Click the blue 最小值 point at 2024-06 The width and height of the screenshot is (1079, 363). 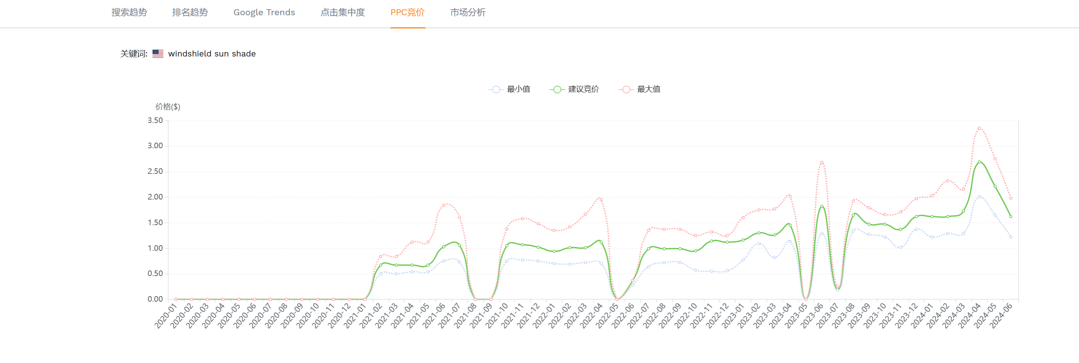point(1010,237)
